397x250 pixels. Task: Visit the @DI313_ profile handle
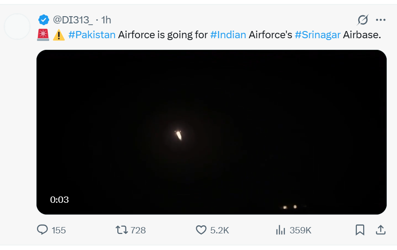(x=73, y=20)
